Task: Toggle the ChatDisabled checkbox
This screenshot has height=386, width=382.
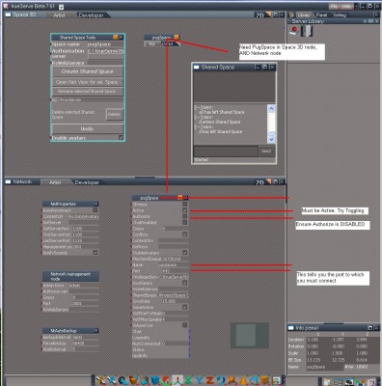Action: pyautogui.click(x=184, y=222)
